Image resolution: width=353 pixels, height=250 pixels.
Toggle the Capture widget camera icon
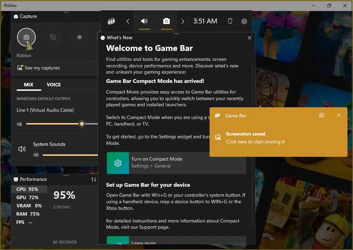pos(167,21)
